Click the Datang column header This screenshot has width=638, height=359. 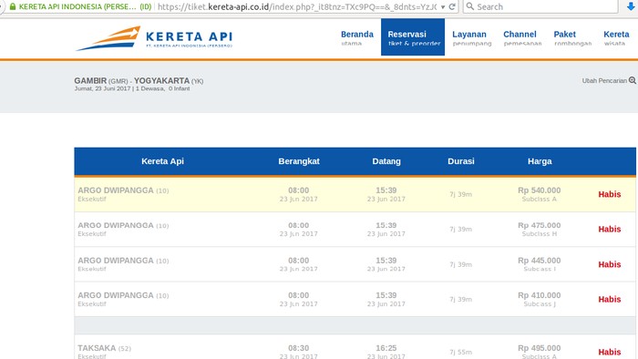click(386, 161)
